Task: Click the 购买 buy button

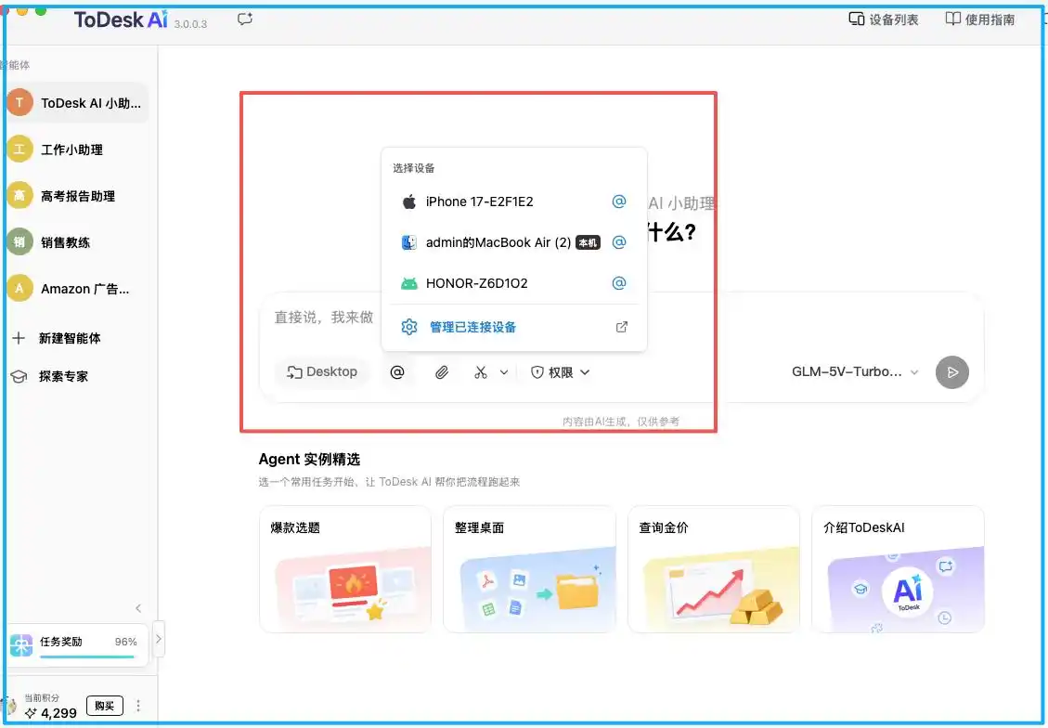Action: [x=105, y=706]
